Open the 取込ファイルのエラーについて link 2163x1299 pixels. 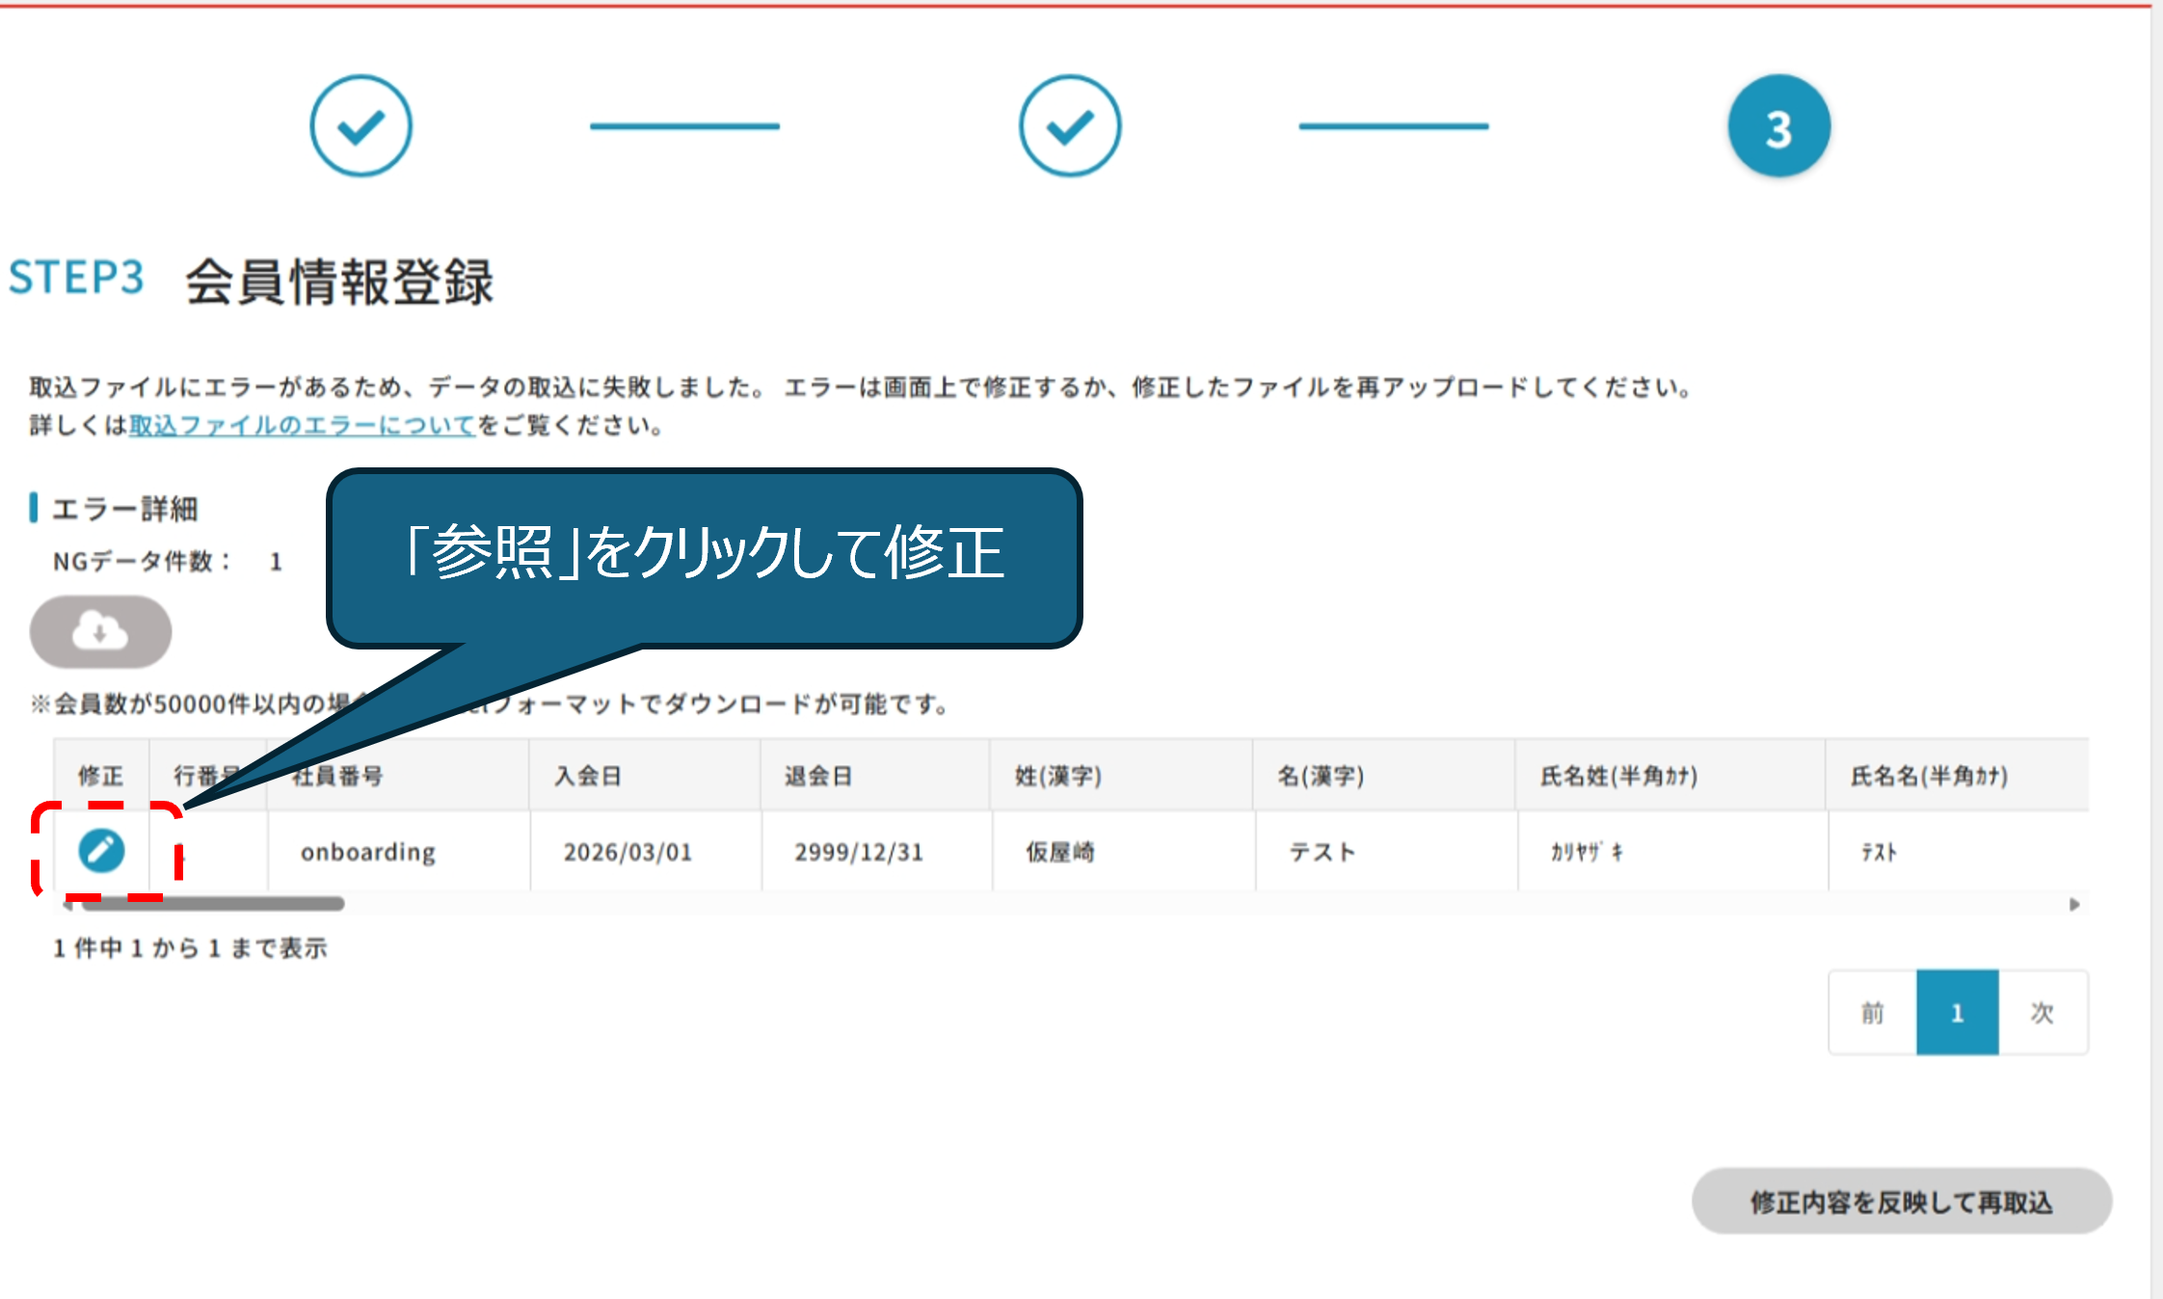[303, 426]
